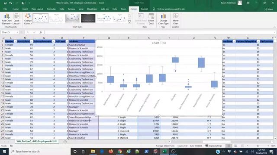The height and width of the screenshot is (155, 277).
Task: Click column header M
Action: point(25,38)
